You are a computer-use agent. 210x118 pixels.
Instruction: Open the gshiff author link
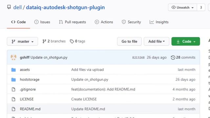25,57
